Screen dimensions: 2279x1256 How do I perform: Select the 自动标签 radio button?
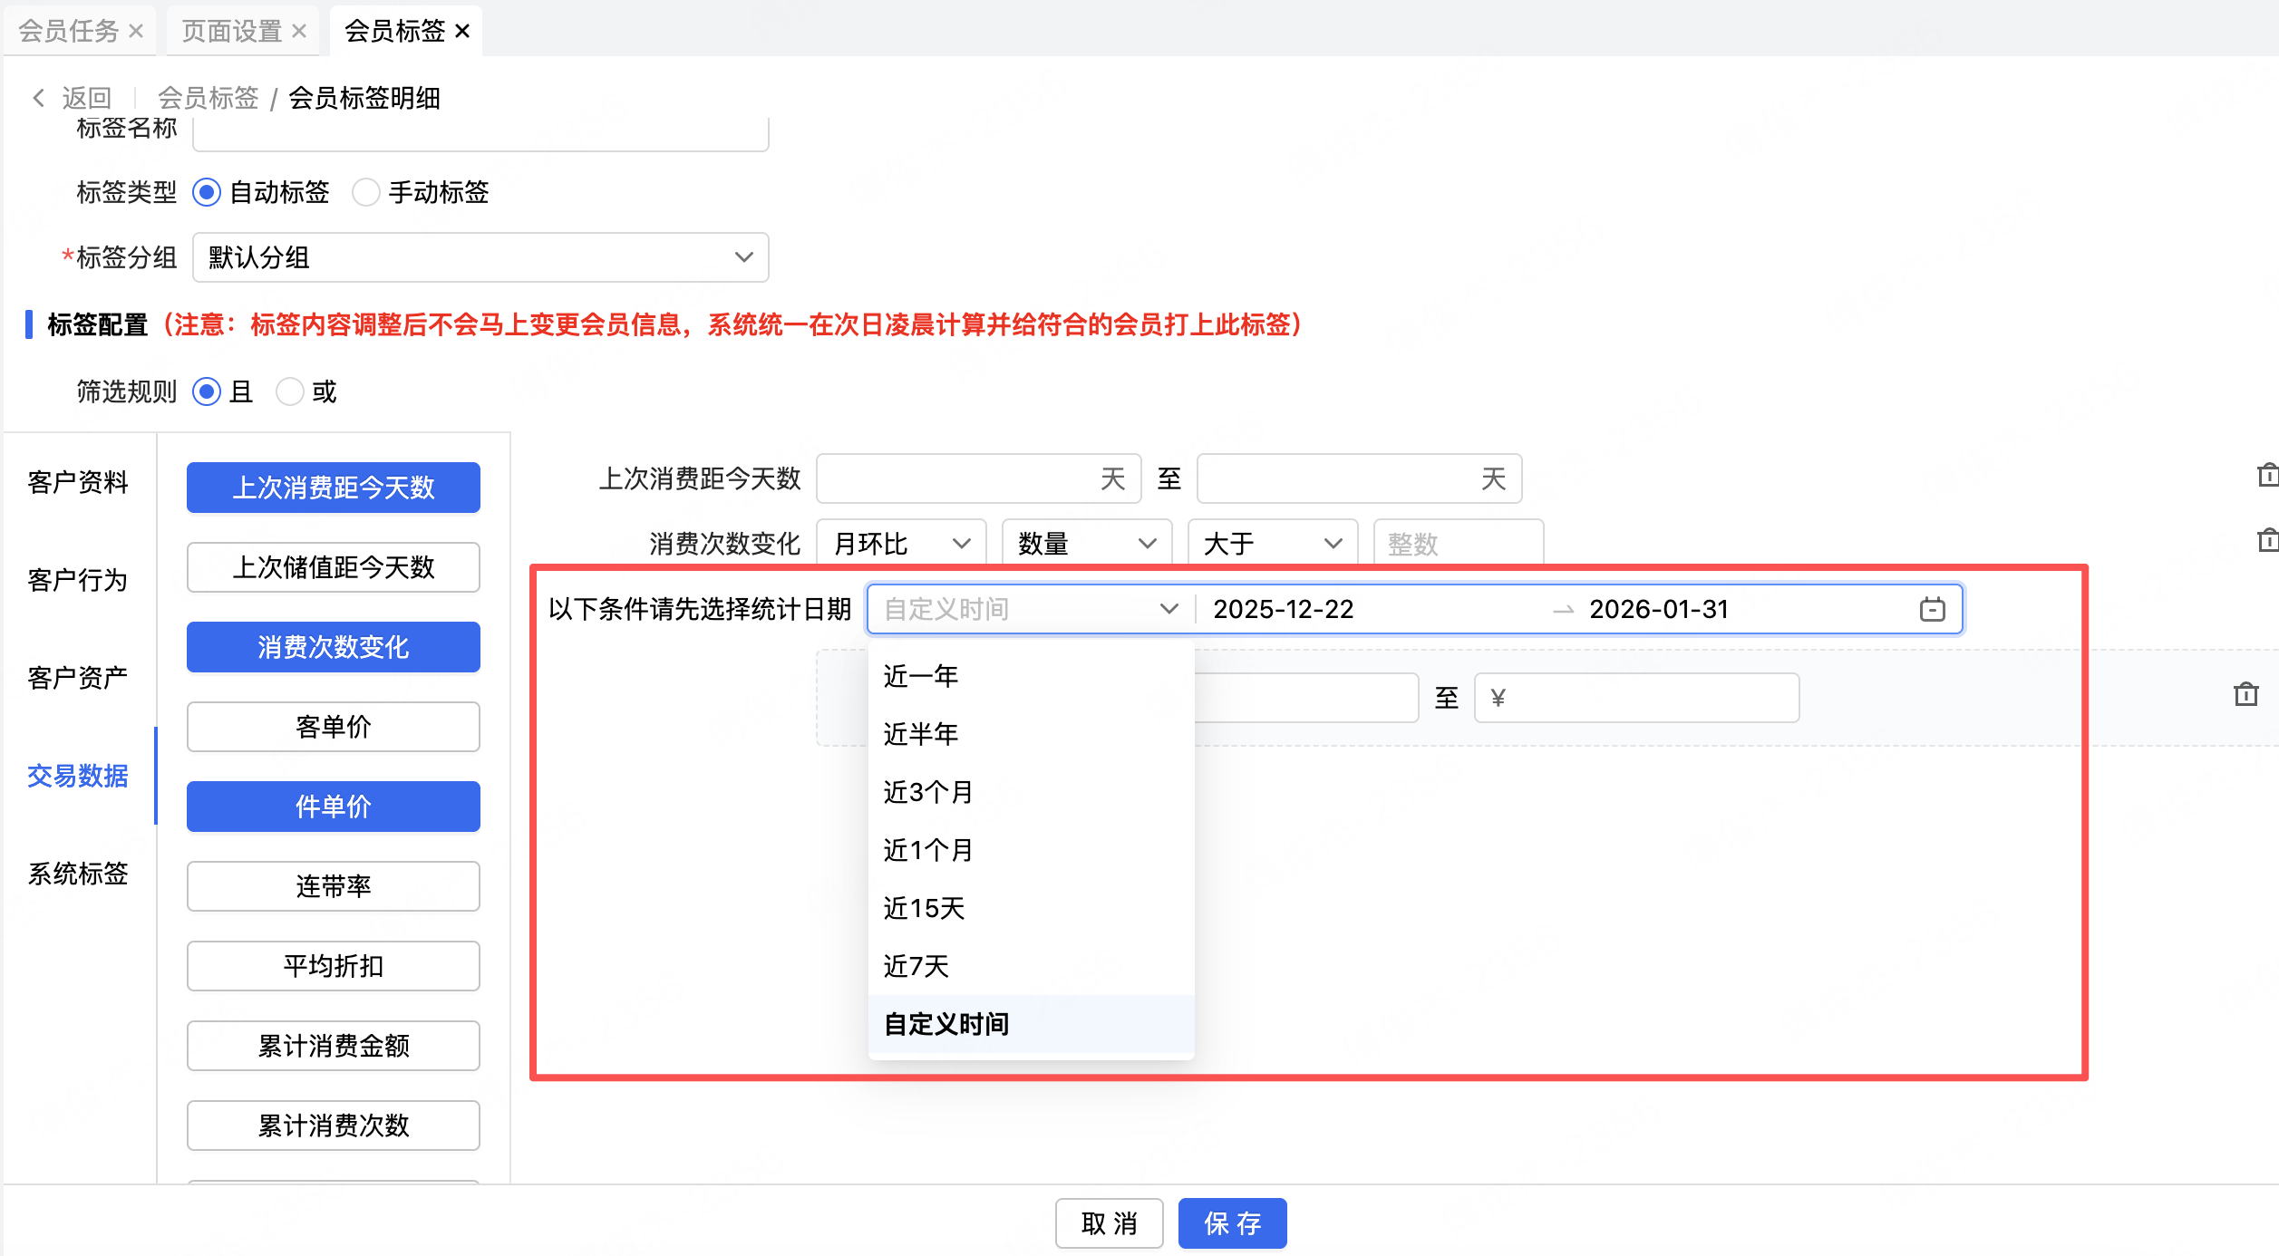207,192
